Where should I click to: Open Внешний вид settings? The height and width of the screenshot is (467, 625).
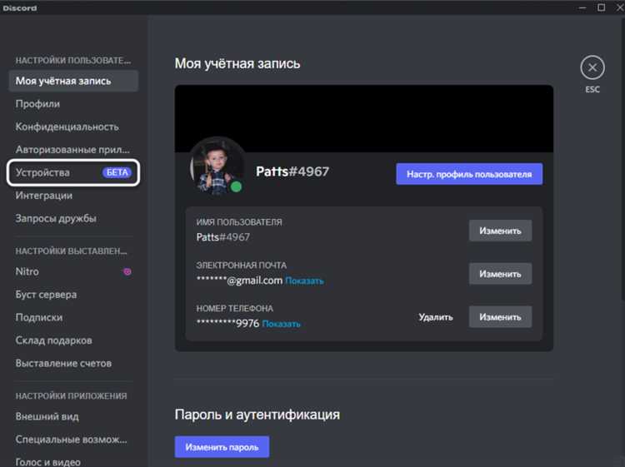click(x=73, y=416)
